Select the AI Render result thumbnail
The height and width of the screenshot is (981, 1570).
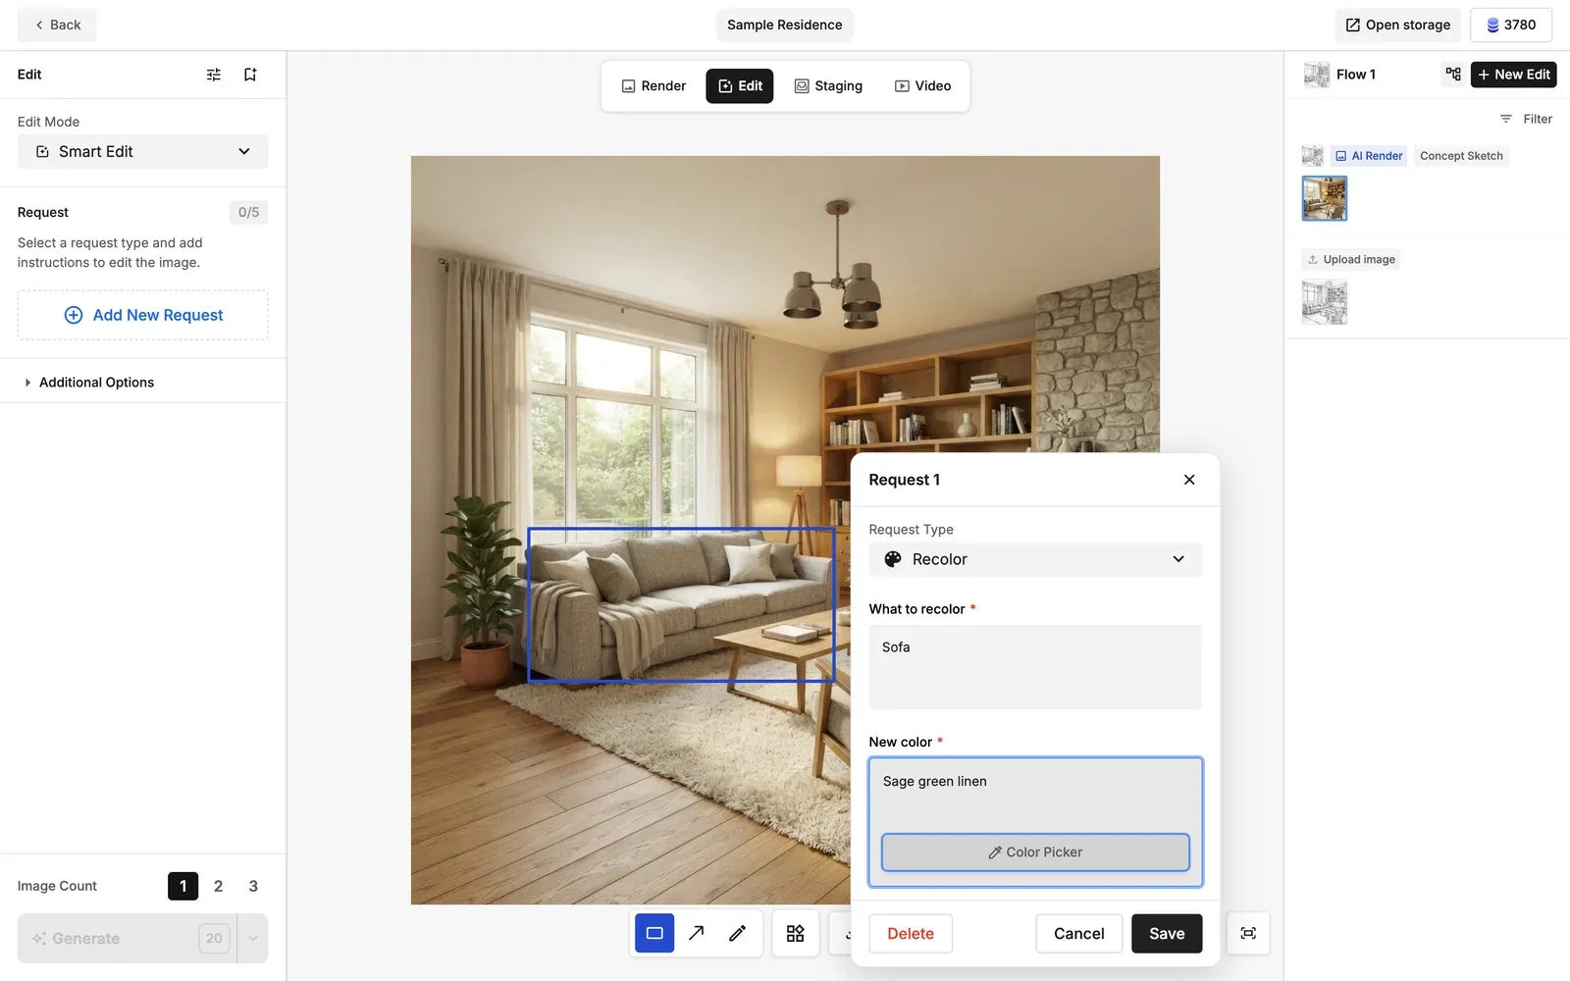1324,198
